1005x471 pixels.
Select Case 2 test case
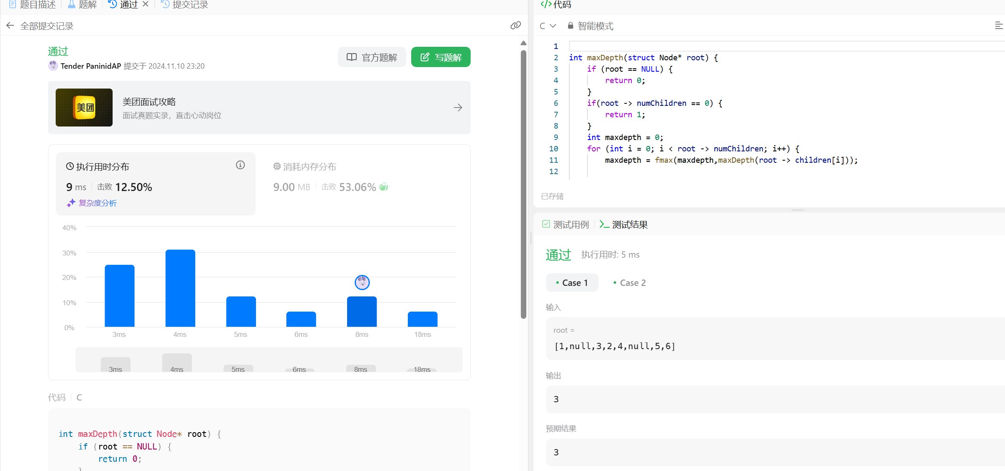[x=630, y=283]
